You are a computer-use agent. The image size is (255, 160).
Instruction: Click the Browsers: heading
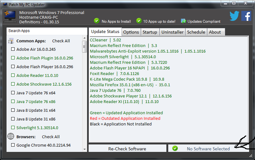[26, 137]
